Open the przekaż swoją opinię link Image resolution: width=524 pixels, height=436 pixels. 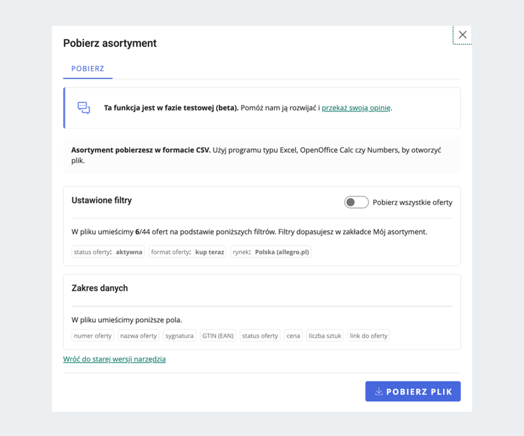[x=356, y=108]
